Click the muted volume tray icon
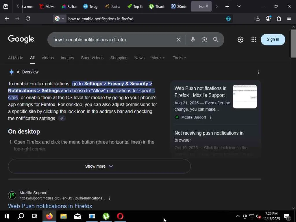 point(258,217)
